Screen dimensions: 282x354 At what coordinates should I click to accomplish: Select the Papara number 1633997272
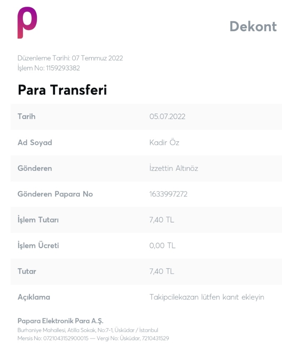[x=168, y=194]
